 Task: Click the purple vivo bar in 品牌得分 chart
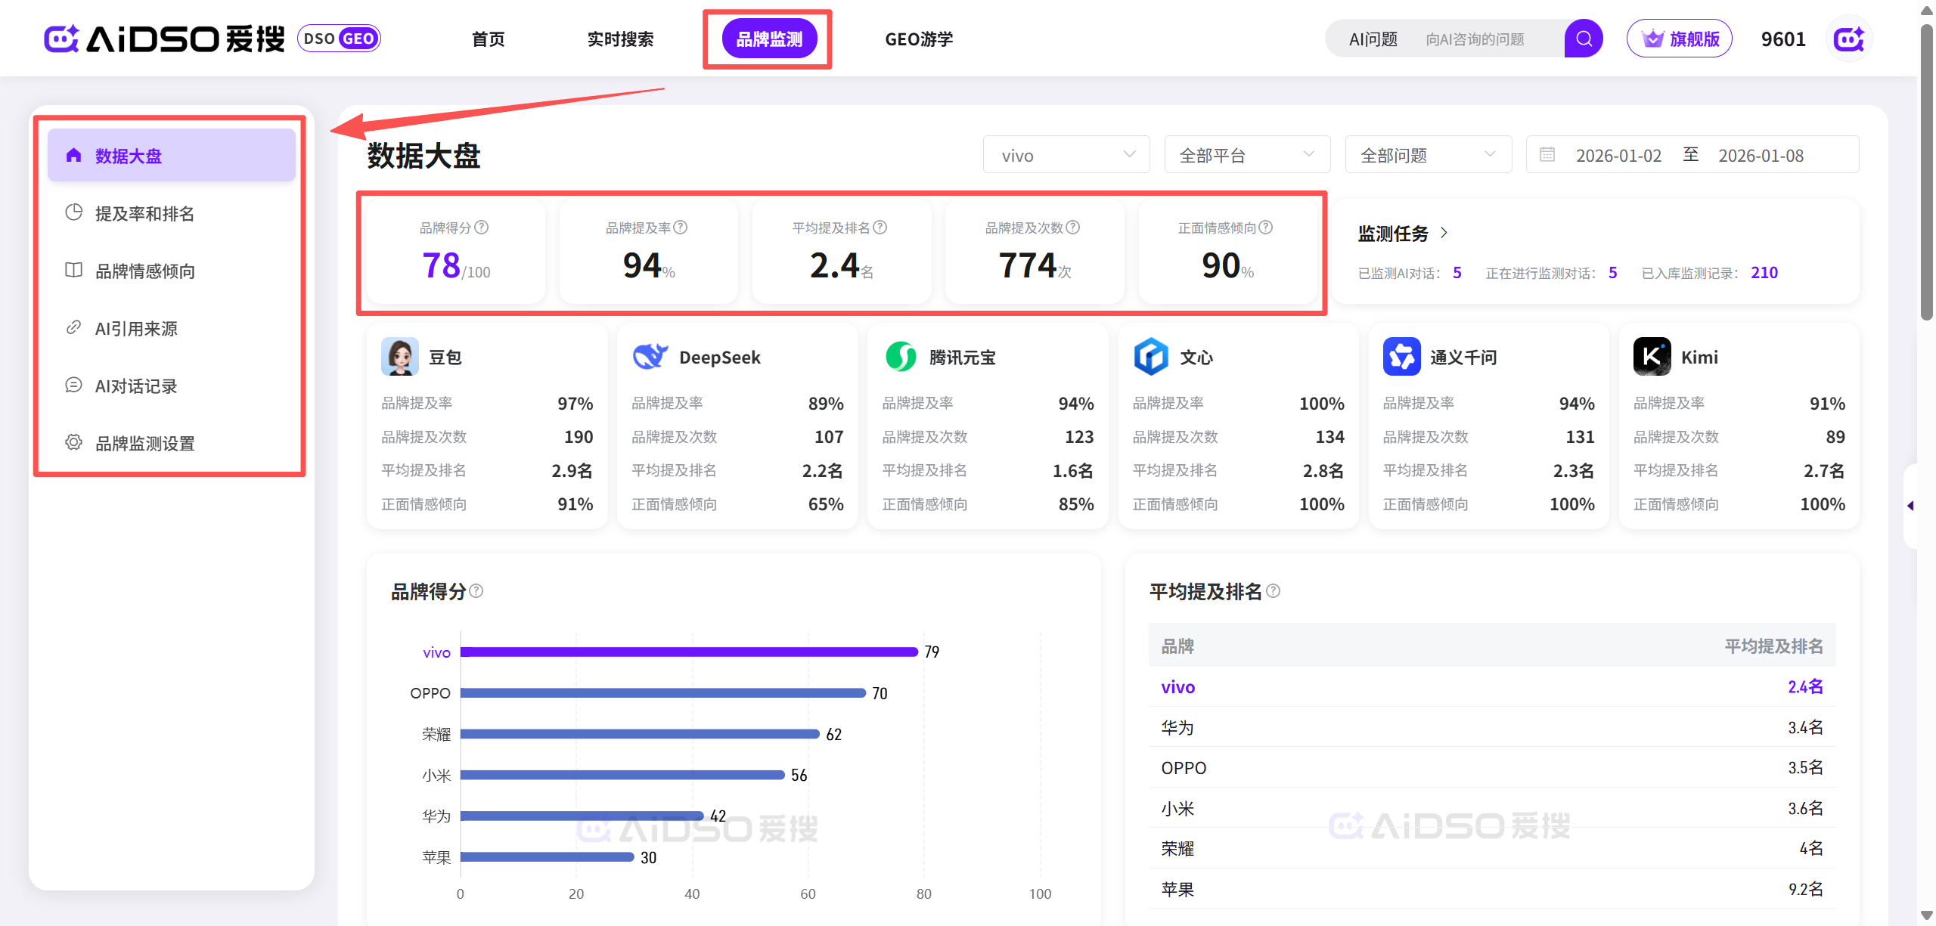coord(688,652)
